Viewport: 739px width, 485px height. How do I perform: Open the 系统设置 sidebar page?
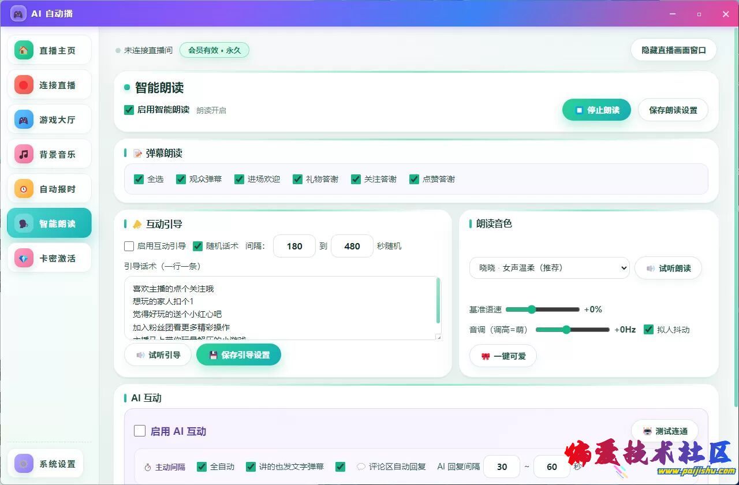[45, 464]
